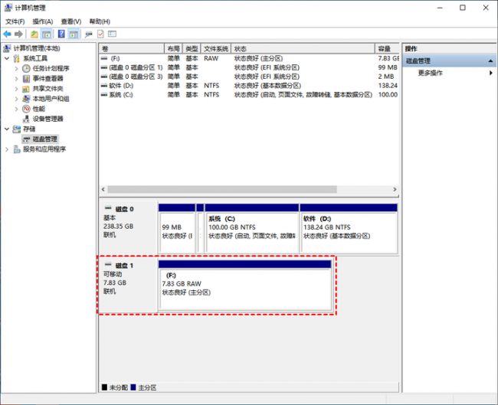Select Performance (性能) tree item

39,109
